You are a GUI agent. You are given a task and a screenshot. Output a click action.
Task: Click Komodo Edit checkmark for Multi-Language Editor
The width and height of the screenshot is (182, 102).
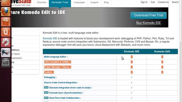162,57
